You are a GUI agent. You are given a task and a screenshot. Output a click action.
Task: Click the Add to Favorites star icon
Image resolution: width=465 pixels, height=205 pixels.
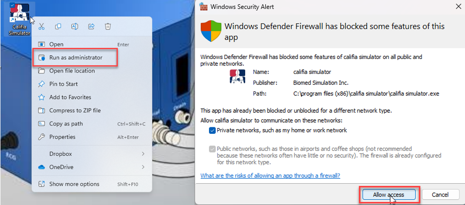click(42, 97)
